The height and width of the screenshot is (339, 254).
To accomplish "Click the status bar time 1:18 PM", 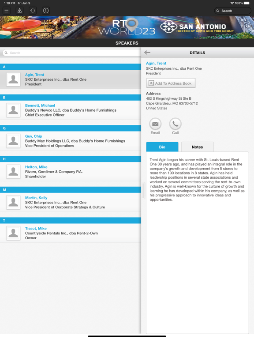I will pos(10,3).
